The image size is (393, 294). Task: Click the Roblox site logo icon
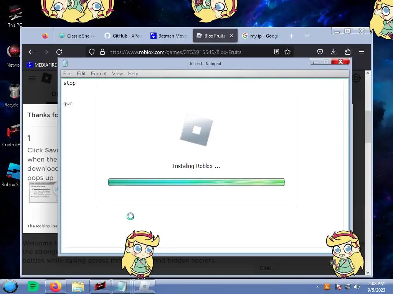[46, 78]
